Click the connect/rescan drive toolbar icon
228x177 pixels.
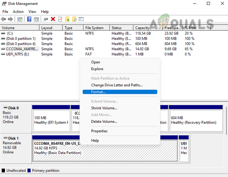[46, 19]
